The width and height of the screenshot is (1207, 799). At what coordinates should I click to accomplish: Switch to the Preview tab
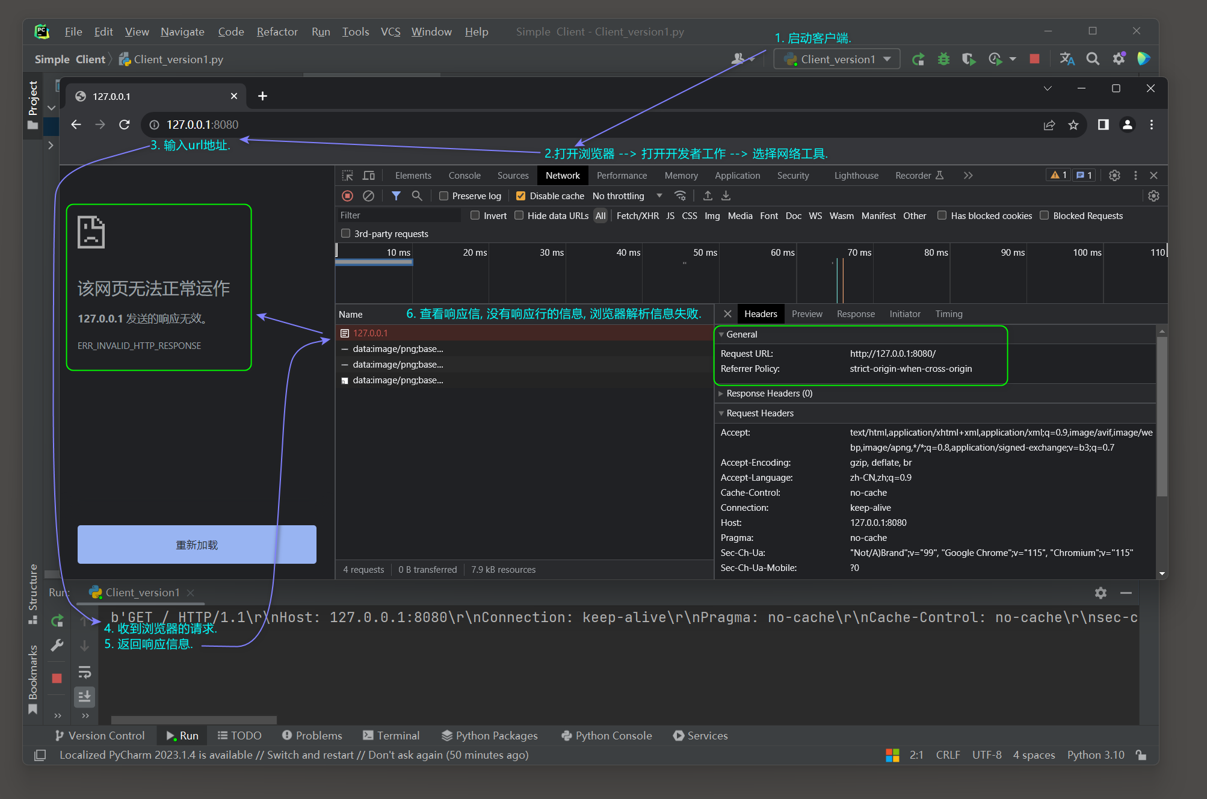click(806, 313)
